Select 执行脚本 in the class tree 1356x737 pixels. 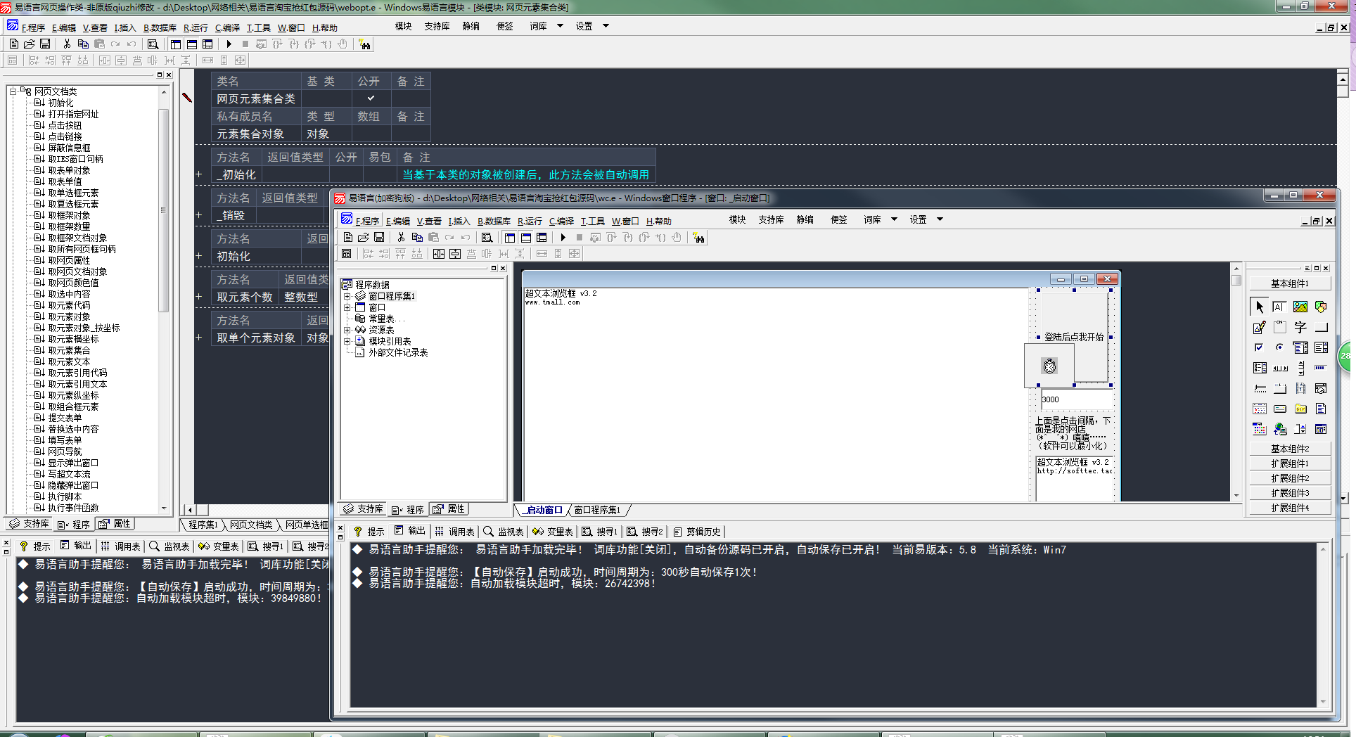point(65,496)
